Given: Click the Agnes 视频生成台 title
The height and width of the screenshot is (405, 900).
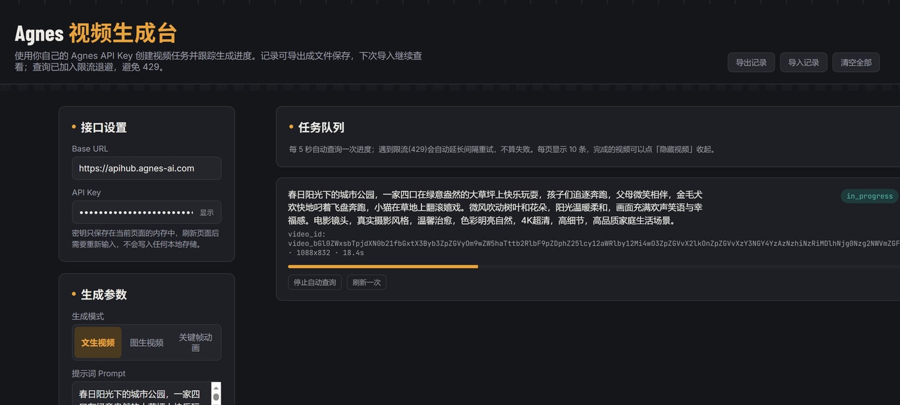Looking at the screenshot, I should click(96, 33).
